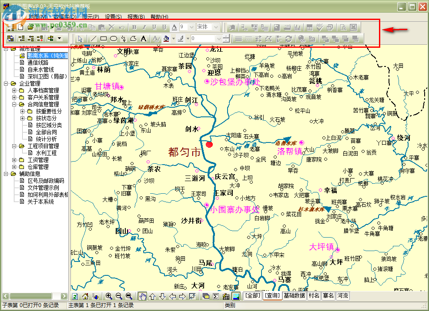Select the Line drawing tool
Screen dimensions: 429x311
click(x=93, y=39)
